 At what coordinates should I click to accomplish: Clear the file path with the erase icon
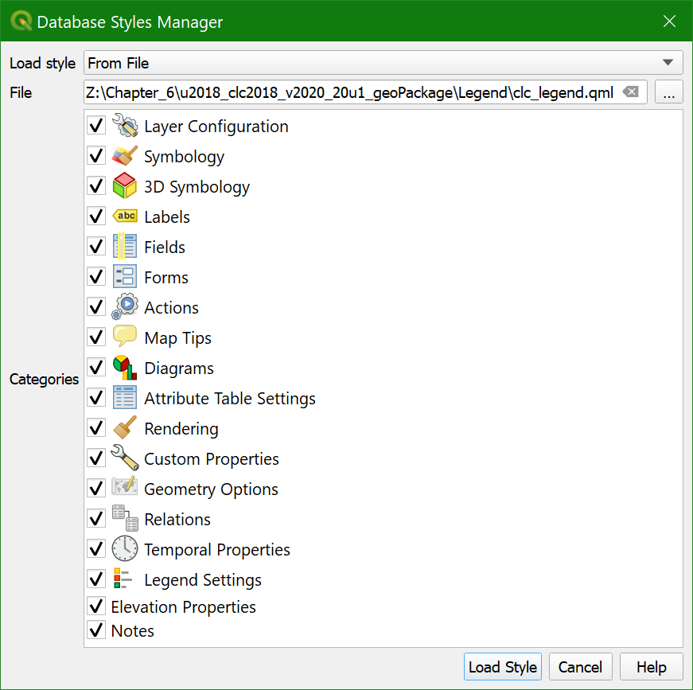[x=631, y=92]
